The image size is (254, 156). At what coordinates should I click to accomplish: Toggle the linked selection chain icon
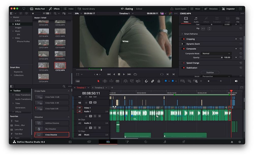click(x=152, y=81)
